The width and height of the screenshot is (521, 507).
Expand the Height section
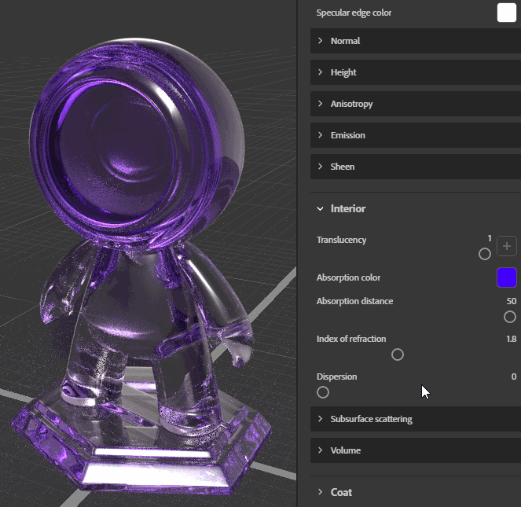416,72
